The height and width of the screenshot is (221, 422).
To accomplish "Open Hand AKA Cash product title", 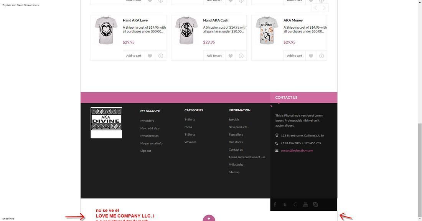I will (x=216, y=20).
